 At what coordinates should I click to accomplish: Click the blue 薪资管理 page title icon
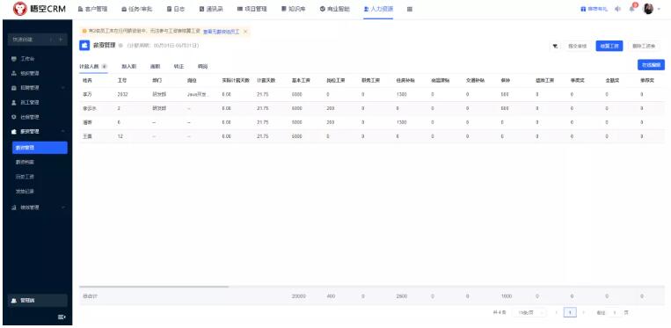(x=84, y=46)
